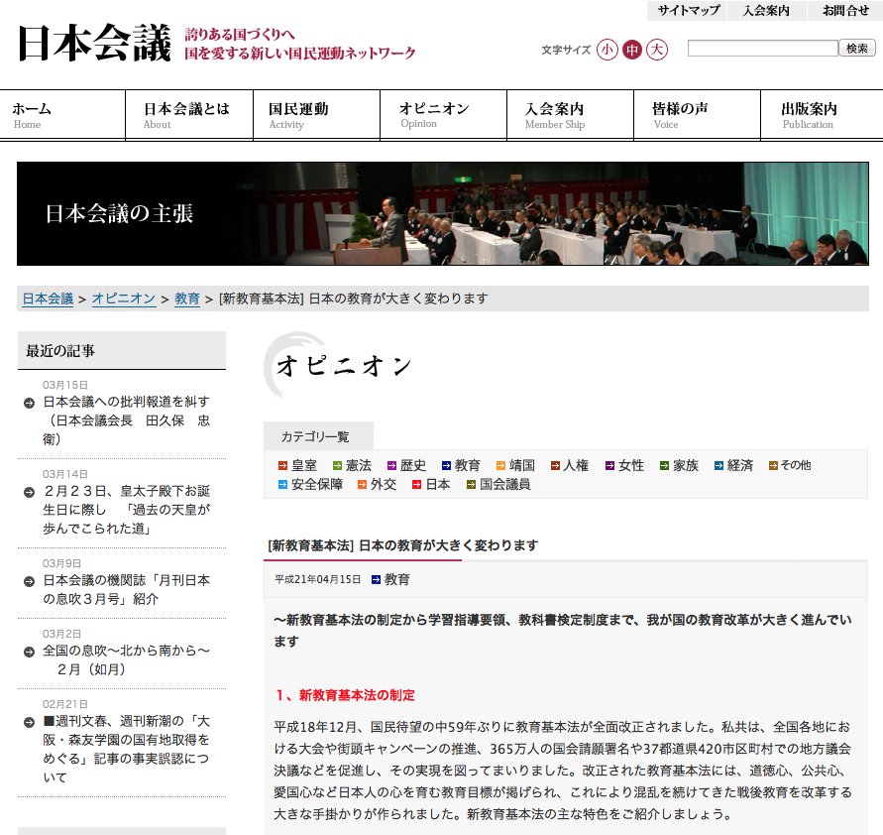883x835 pixels.
Task: Click red icon next to 日本 category
Action: click(x=416, y=485)
